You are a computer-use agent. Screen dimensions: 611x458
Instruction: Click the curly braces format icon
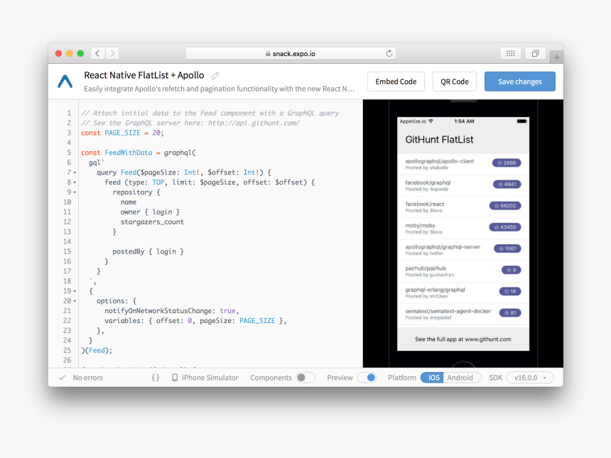156,377
